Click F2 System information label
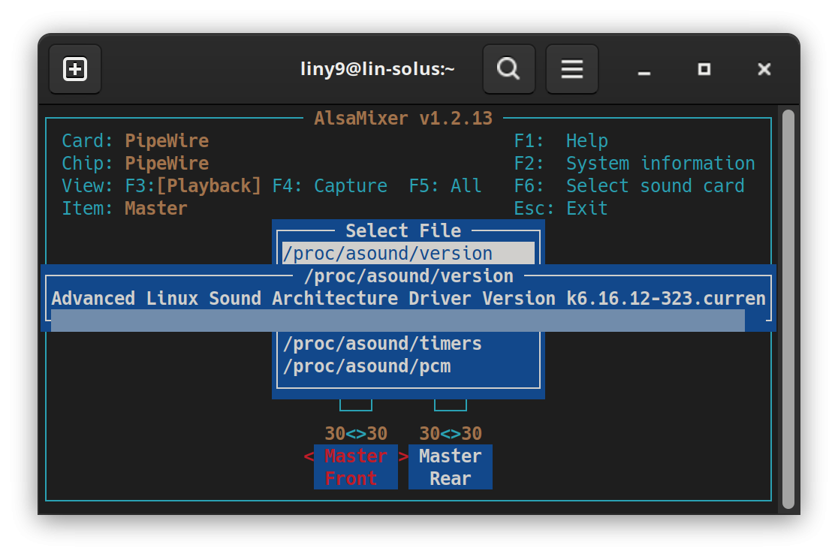This screenshot has width=838, height=557. click(635, 164)
